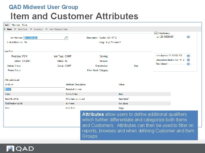The image size is (205, 153).
Task: Expand the Description Spoke chevron in side panel
Action: [188, 60]
